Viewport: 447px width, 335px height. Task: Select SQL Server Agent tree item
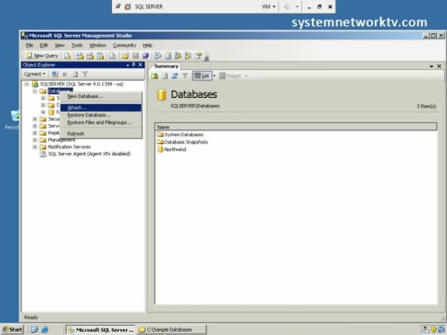[89, 154]
